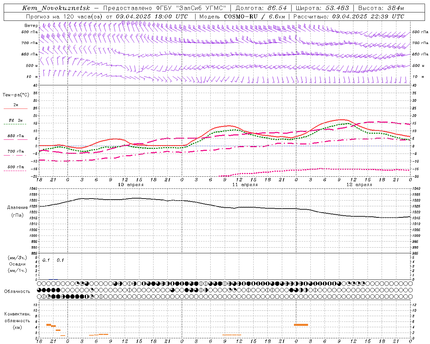Select the forecast start time 09.04.2025 18:00 UTC
This screenshot has height=344, width=430.
152,16
